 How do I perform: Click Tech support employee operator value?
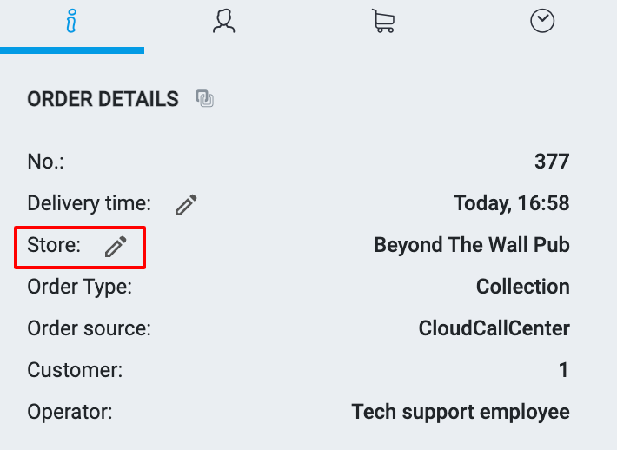[x=460, y=412]
